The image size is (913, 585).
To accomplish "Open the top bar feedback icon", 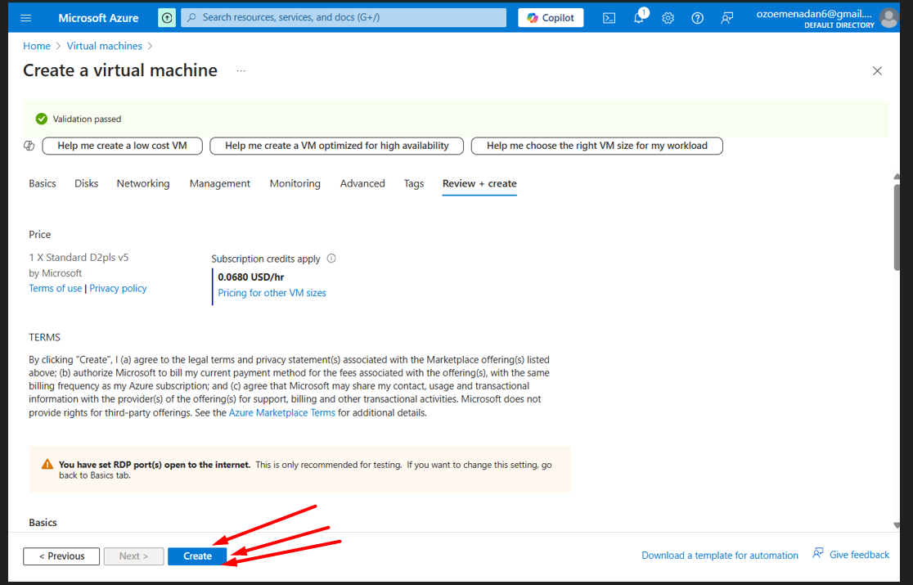I will coord(726,18).
